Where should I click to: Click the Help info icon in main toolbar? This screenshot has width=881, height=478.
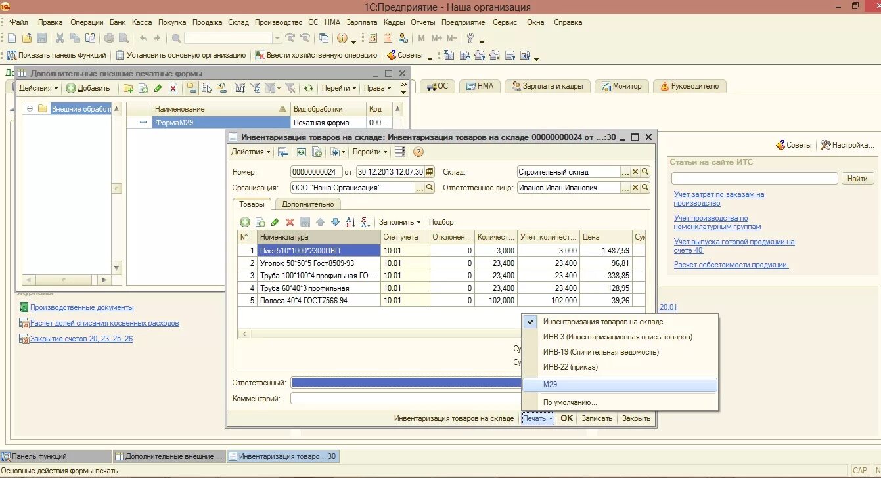342,39
